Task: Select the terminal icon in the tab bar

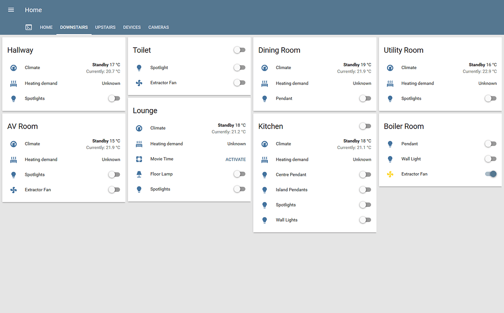Action: tap(28, 27)
